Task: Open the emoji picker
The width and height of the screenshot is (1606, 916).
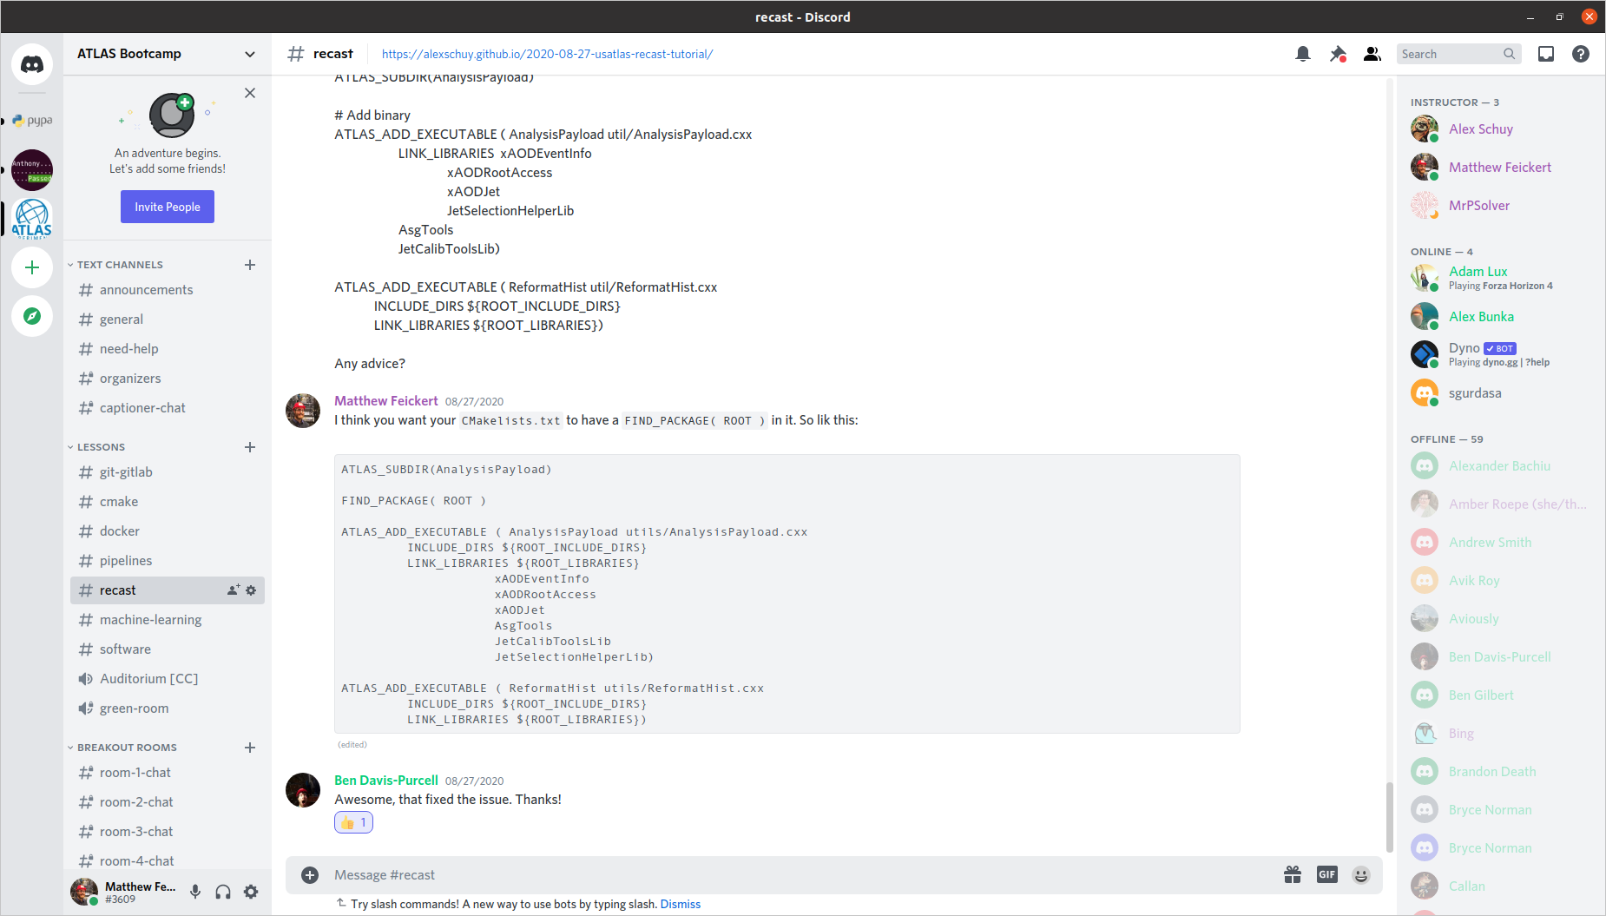Action: (x=1361, y=875)
